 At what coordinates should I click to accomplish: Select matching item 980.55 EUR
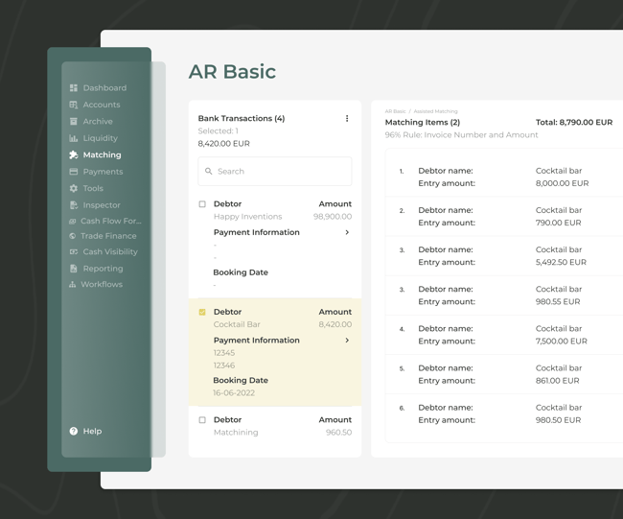pos(504,295)
